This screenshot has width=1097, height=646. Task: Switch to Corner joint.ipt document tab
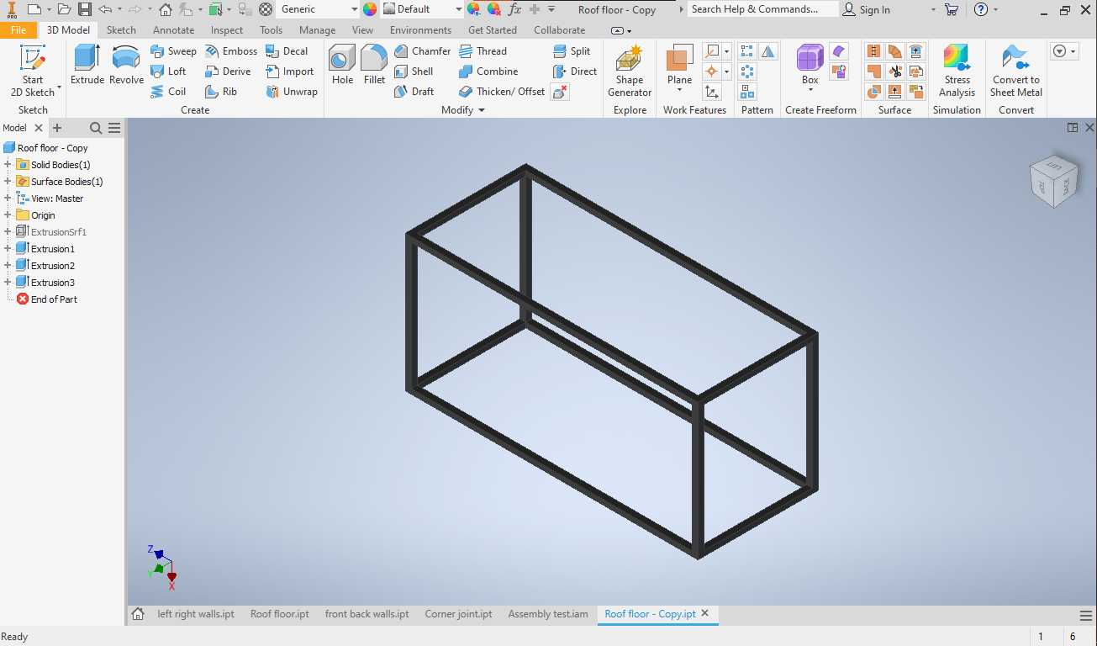(x=458, y=614)
